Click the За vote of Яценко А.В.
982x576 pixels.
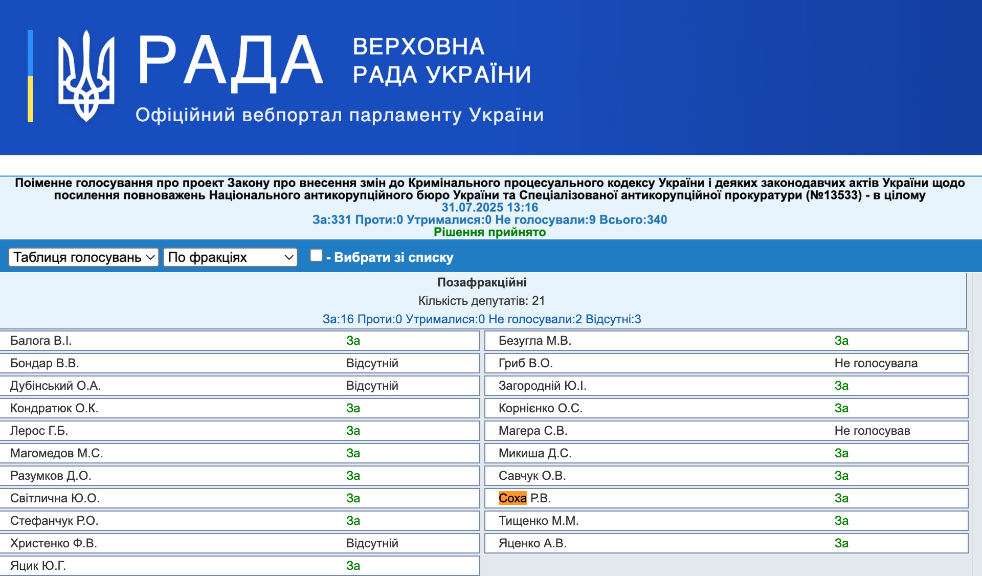click(x=842, y=543)
